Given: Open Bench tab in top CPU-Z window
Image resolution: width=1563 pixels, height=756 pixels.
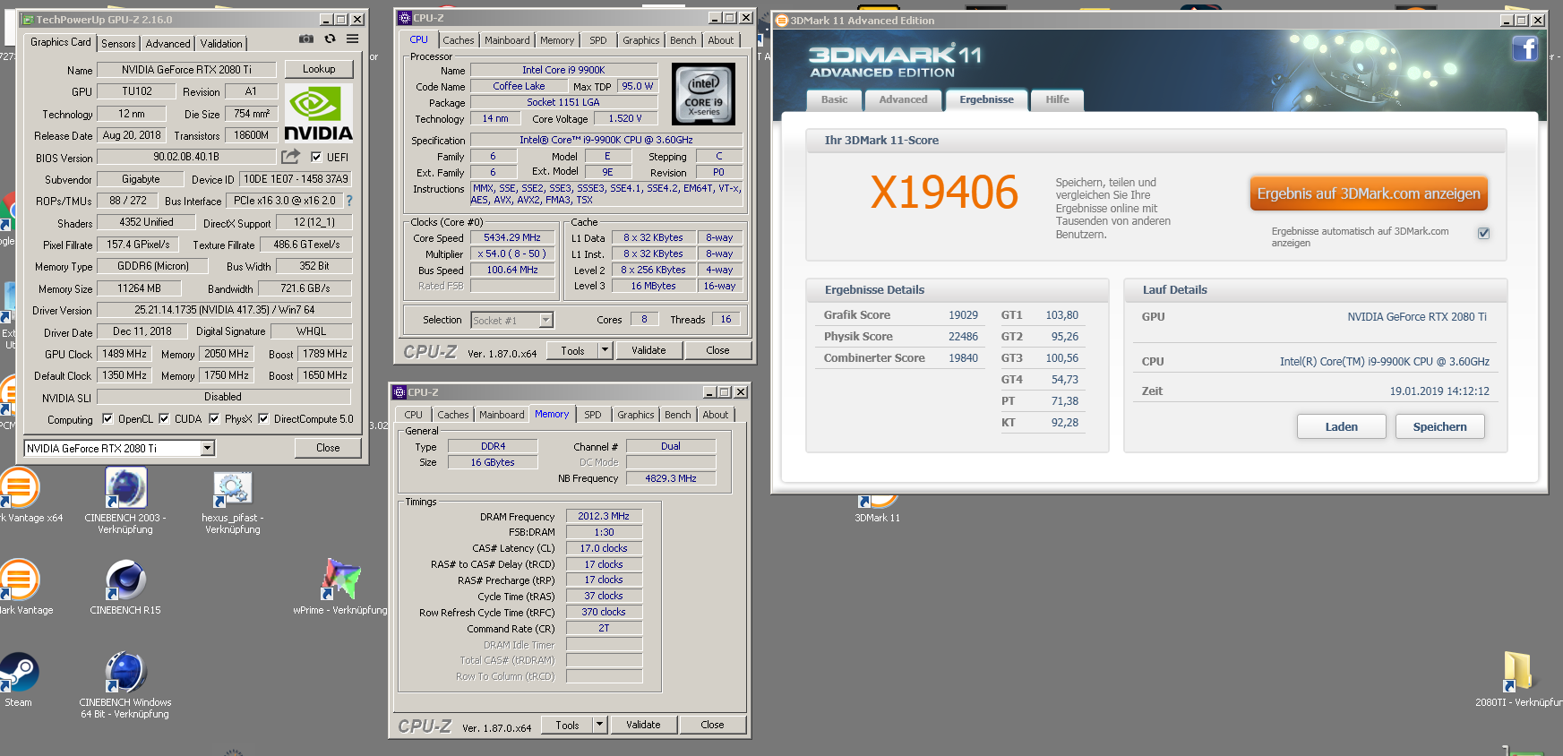Looking at the screenshot, I should [683, 40].
